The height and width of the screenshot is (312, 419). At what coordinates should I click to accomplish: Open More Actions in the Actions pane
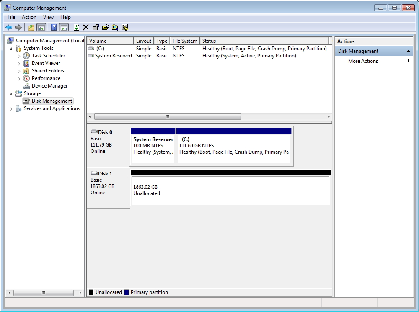point(363,61)
